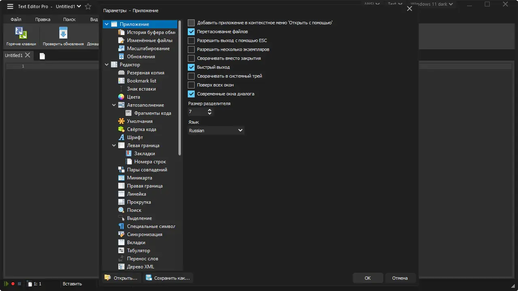Enable Поверх всех окон checkbox

(191, 85)
